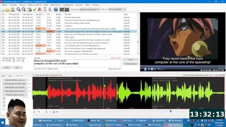The height and width of the screenshot is (127, 226).
Task: Click the Sau next button
Action: pyautogui.click(x=17, y=67)
